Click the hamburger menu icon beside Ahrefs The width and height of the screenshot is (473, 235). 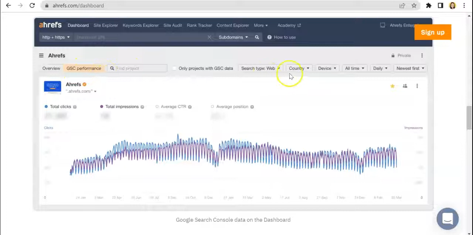41,55
